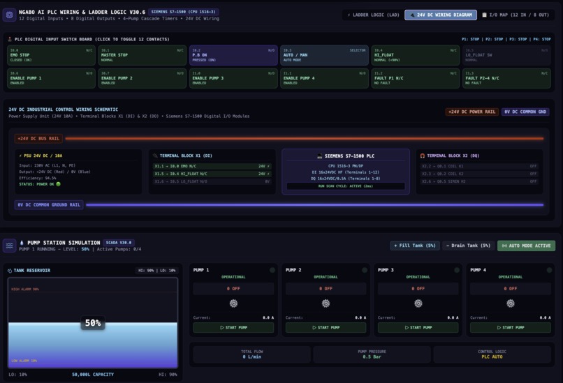Image resolution: width=563 pixels, height=383 pixels.
Task: Start Pump 2
Action: [326, 327]
